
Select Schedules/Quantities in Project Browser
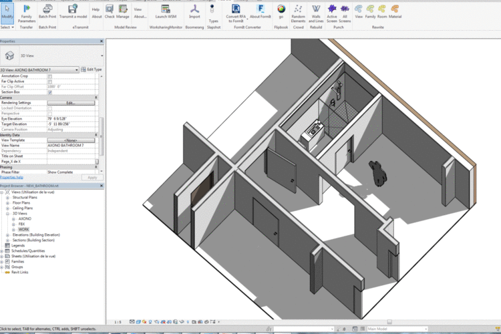(x=28, y=251)
